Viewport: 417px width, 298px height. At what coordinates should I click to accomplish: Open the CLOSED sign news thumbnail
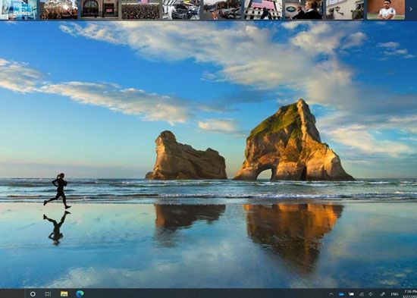pos(18,10)
